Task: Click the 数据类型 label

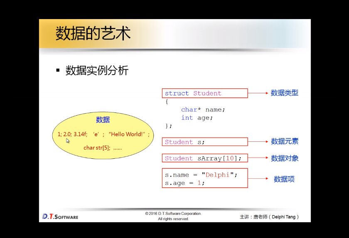Action: 284,93
